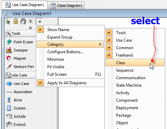
Task: Open the palette options chevron dropdown
Action: coord(40,21)
